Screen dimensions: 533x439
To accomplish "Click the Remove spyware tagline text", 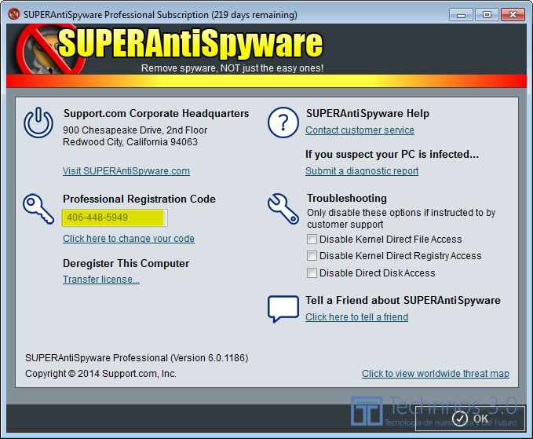I will (x=232, y=68).
